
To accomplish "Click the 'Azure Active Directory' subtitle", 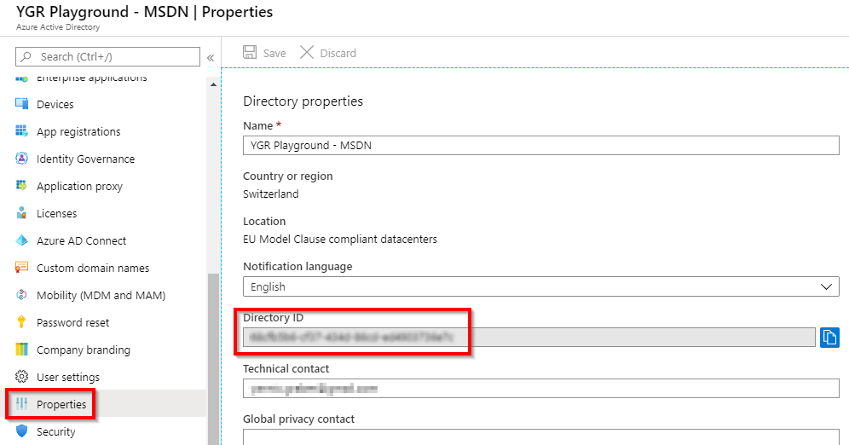I will [58, 27].
